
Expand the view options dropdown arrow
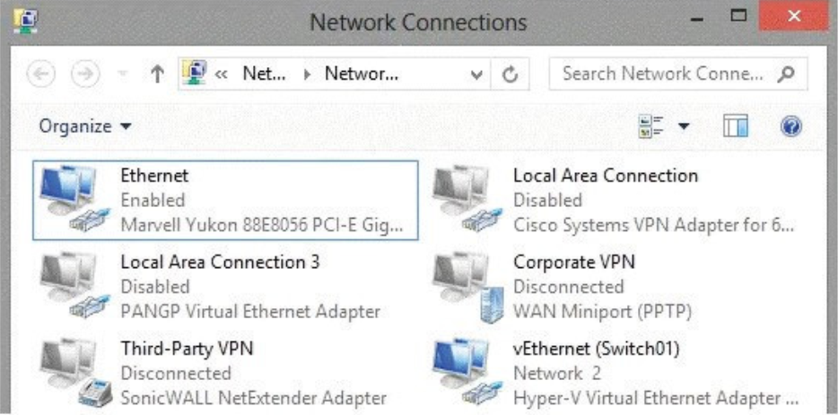pyautogui.click(x=684, y=126)
